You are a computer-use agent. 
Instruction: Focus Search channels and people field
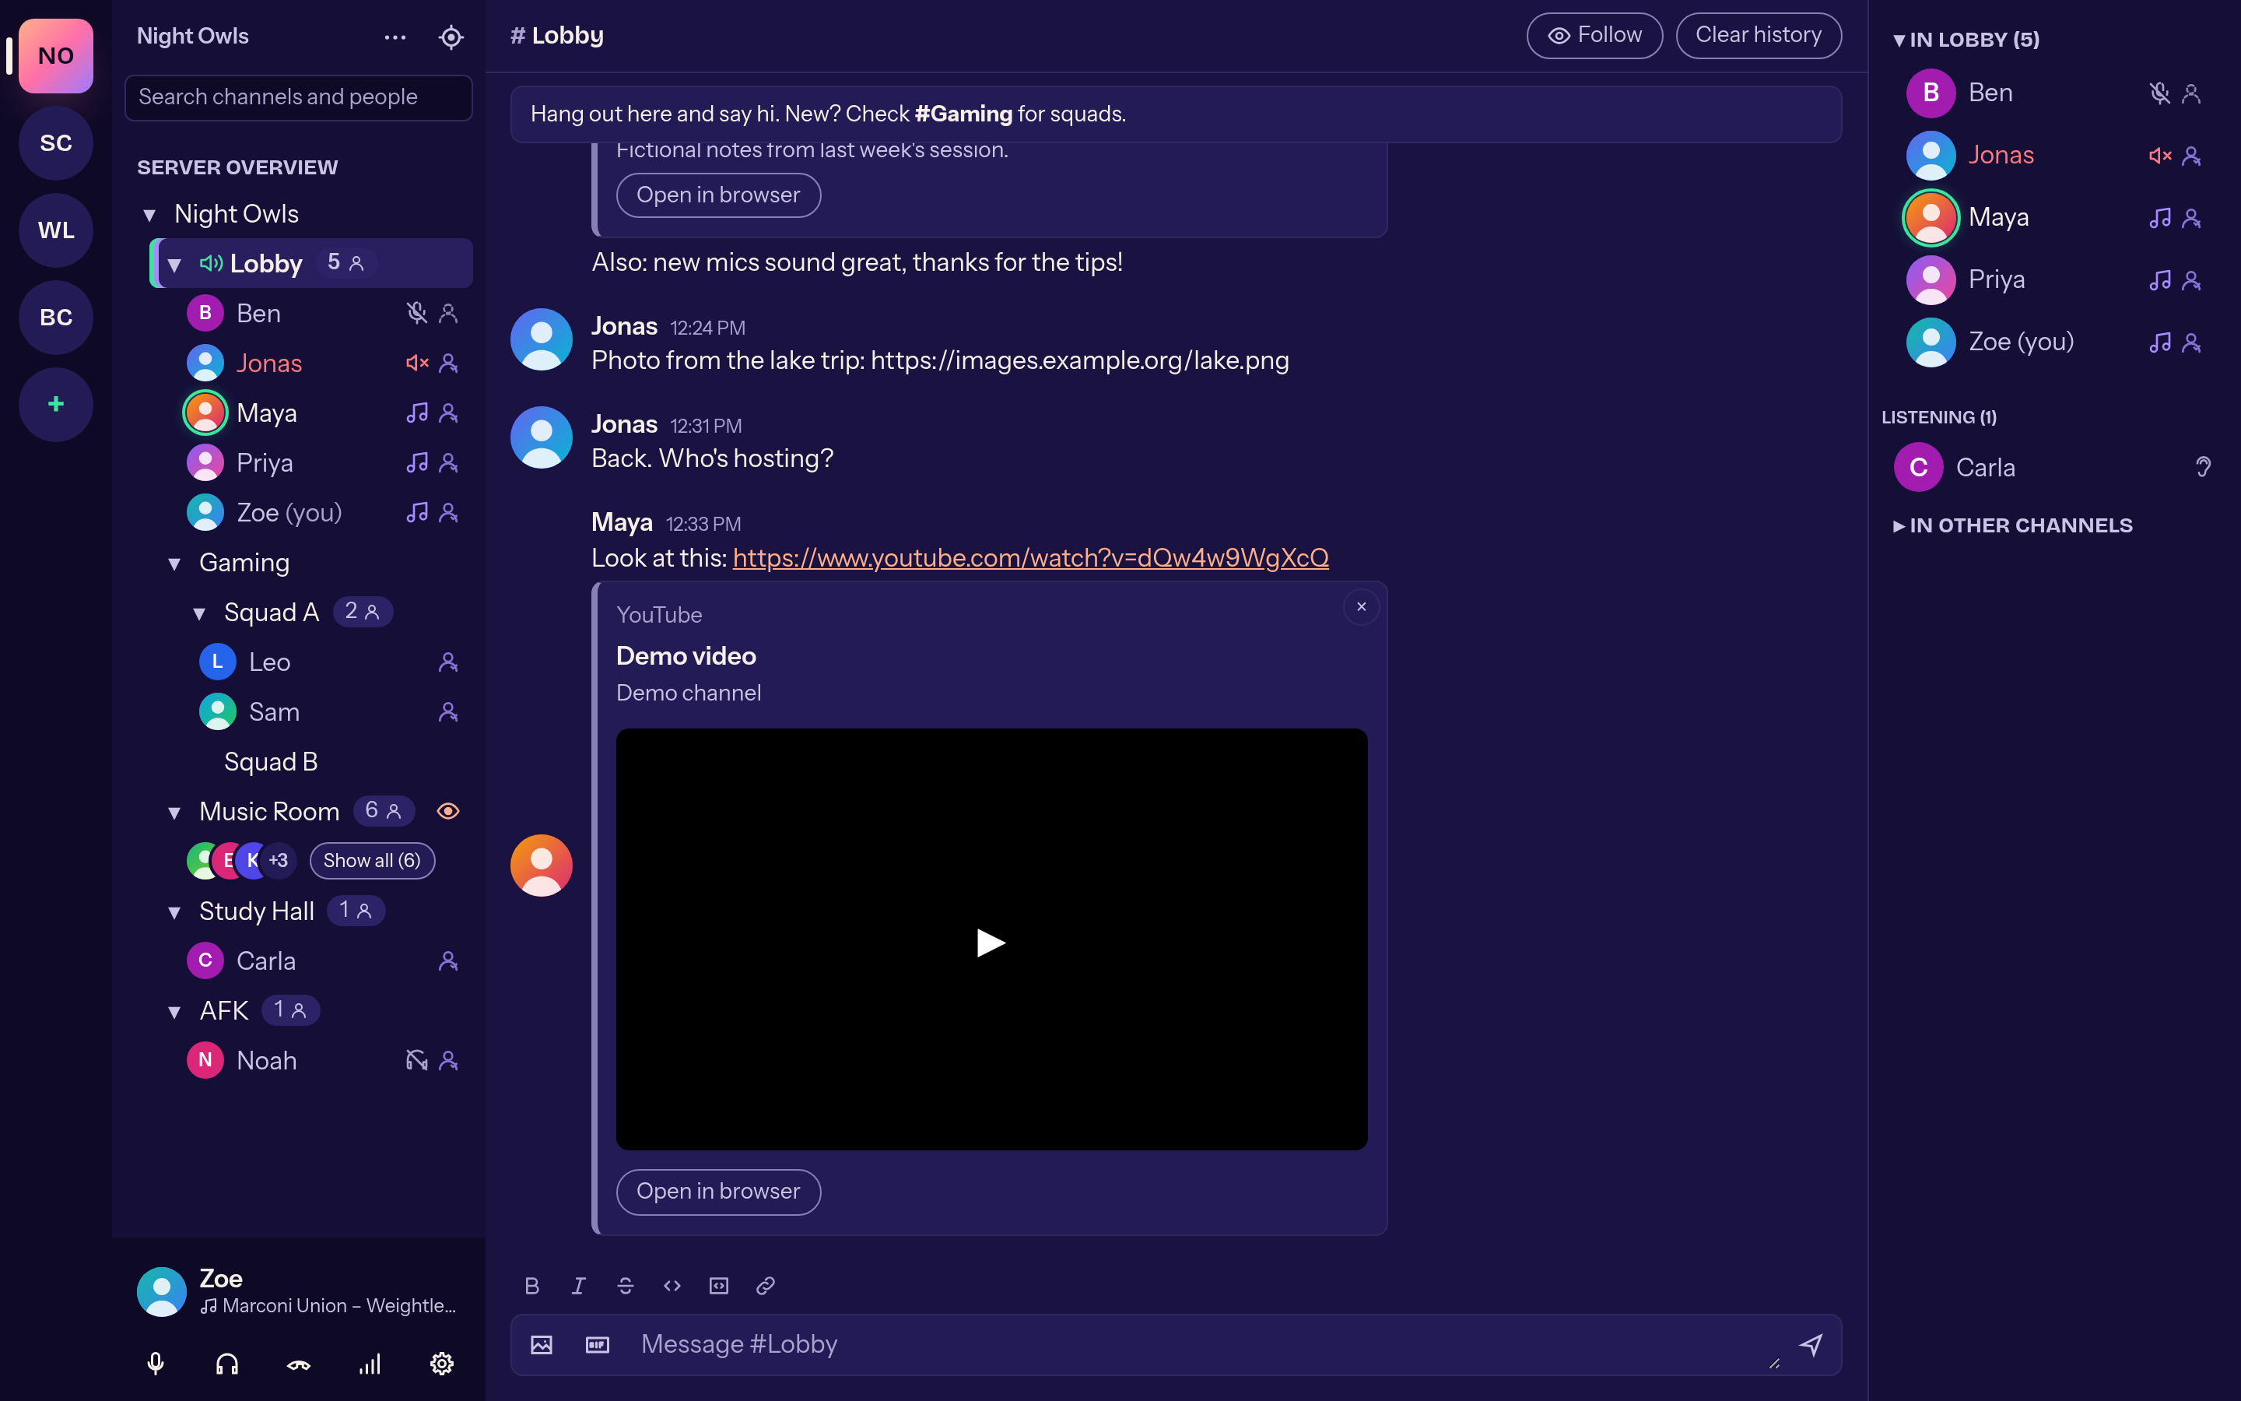(298, 97)
